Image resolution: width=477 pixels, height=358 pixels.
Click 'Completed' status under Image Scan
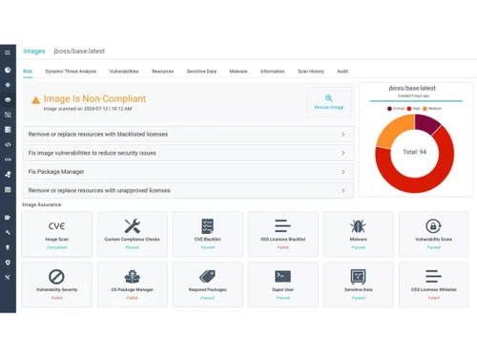click(x=57, y=247)
